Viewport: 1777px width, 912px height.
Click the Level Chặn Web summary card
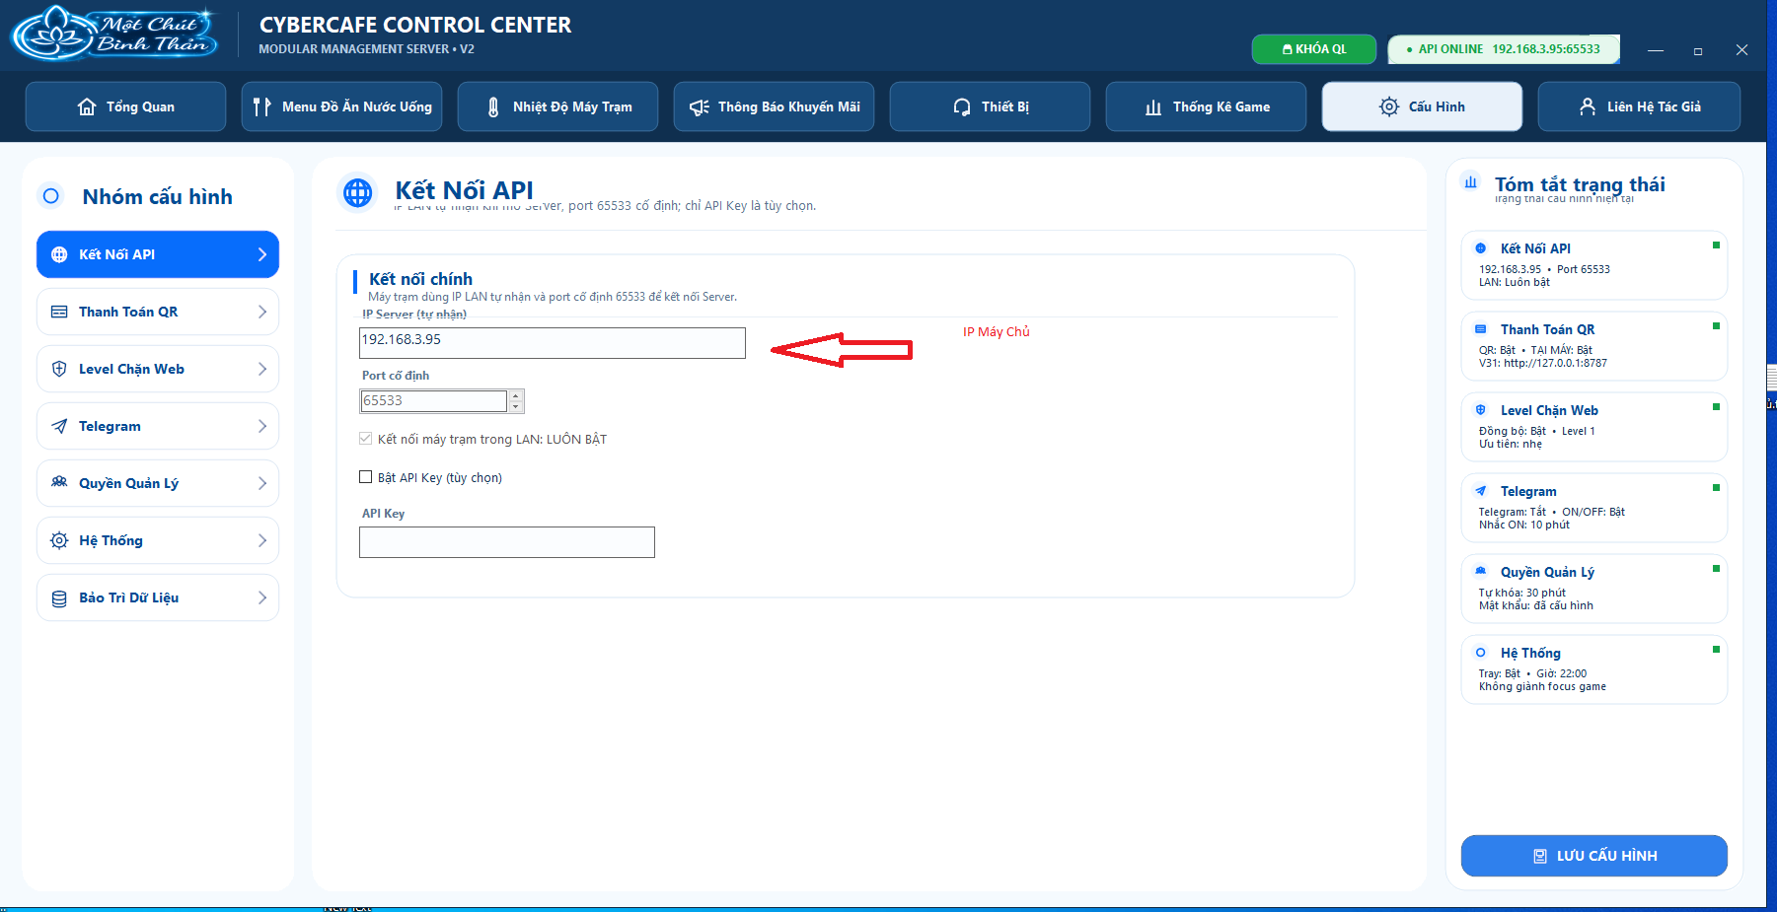click(1594, 427)
